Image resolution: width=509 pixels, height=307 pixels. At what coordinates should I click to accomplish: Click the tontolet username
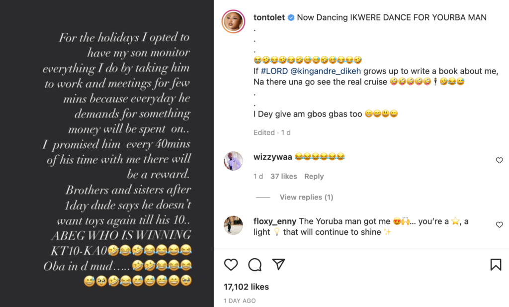pyautogui.click(x=269, y=17)
